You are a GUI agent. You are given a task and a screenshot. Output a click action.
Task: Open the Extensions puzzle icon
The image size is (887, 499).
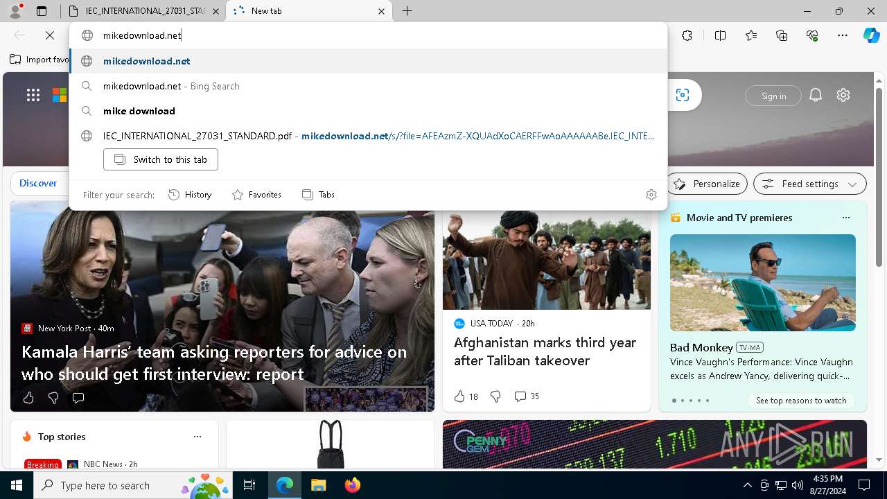click(x=687, y=35)
